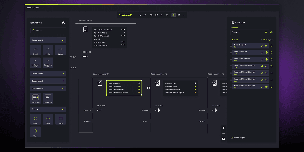Open the minimap at bottom right
The width and height of the screenshot is (304, 152).
click(x=223, y=139)
